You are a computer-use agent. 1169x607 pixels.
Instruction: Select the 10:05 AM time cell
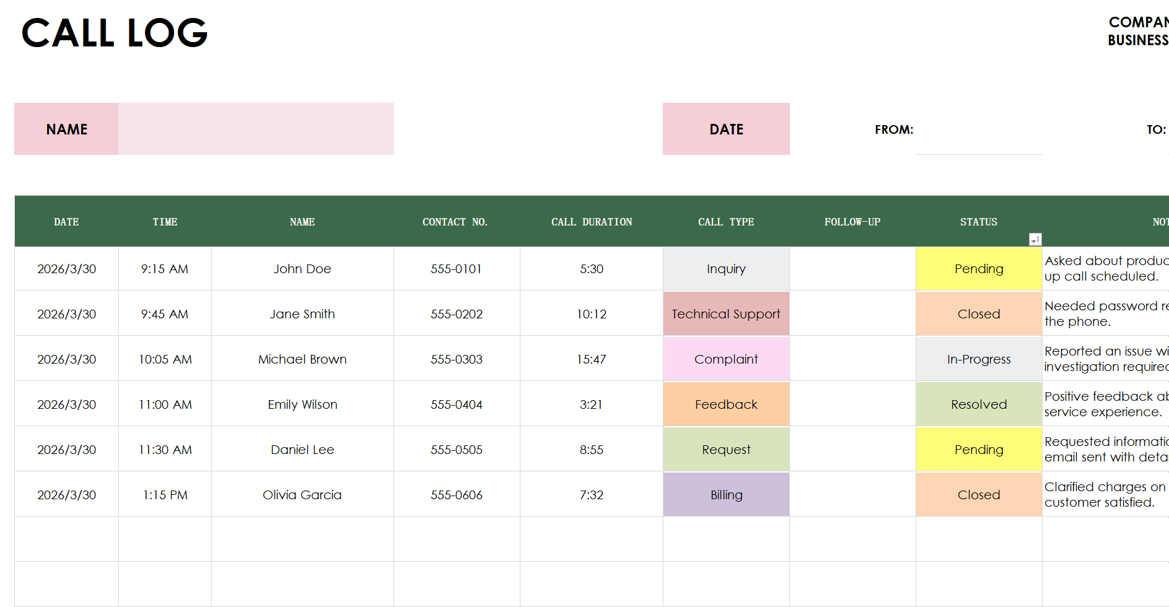tap(165, 359)
